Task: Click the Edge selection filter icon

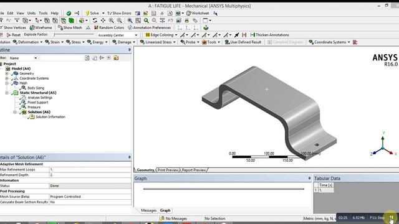Action: tap(55, 21)
